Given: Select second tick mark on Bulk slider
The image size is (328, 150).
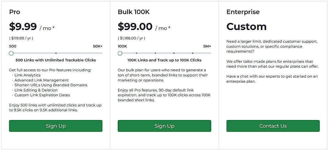Looking at the screenshot, I should [x=155, y=53].
